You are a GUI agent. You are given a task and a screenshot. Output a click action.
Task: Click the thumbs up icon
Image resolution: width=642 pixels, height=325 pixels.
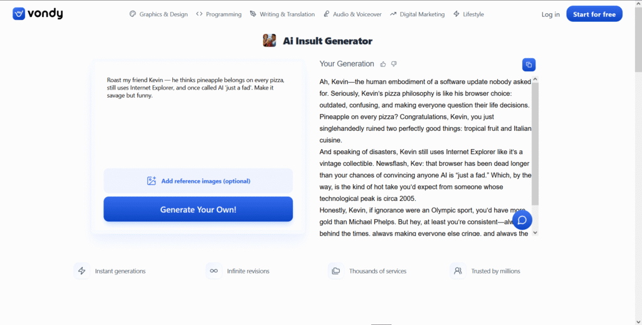(x=383, y=64)
